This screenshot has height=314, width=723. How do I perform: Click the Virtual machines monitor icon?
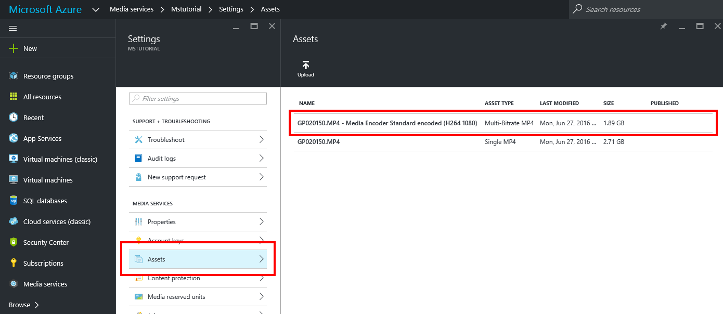14,180
